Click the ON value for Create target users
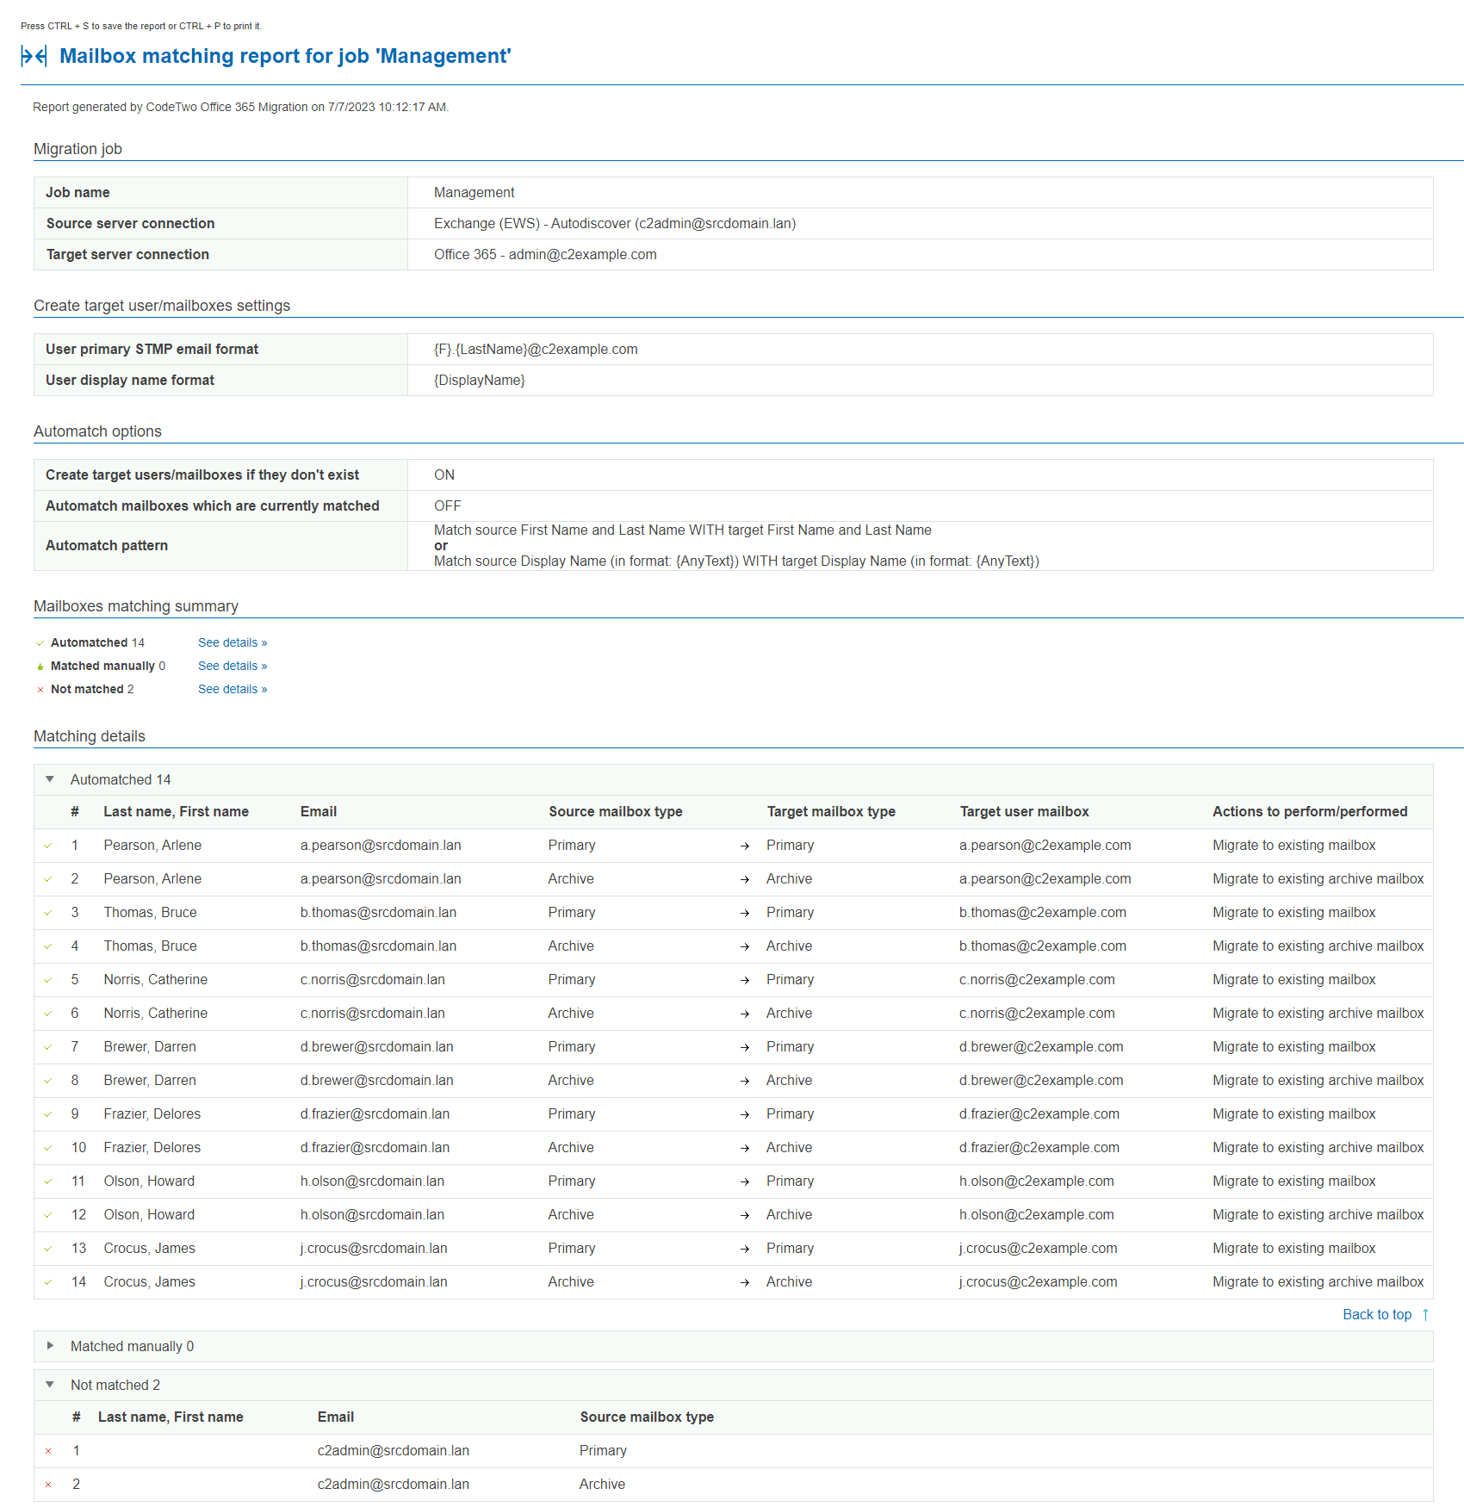This screenshot has width=1464, height=1507. point(444,475)
